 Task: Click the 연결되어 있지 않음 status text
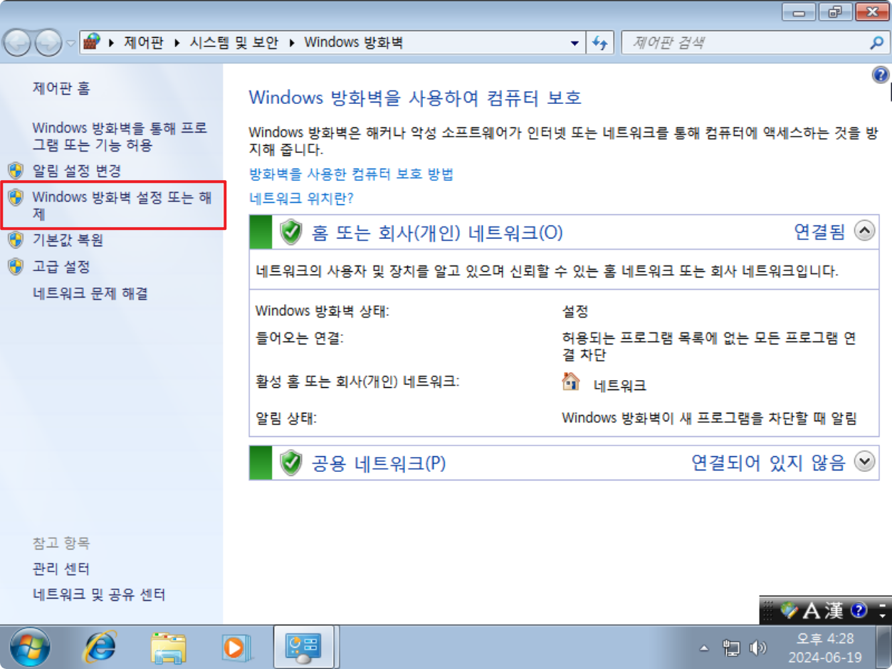(x=768, y=463)
